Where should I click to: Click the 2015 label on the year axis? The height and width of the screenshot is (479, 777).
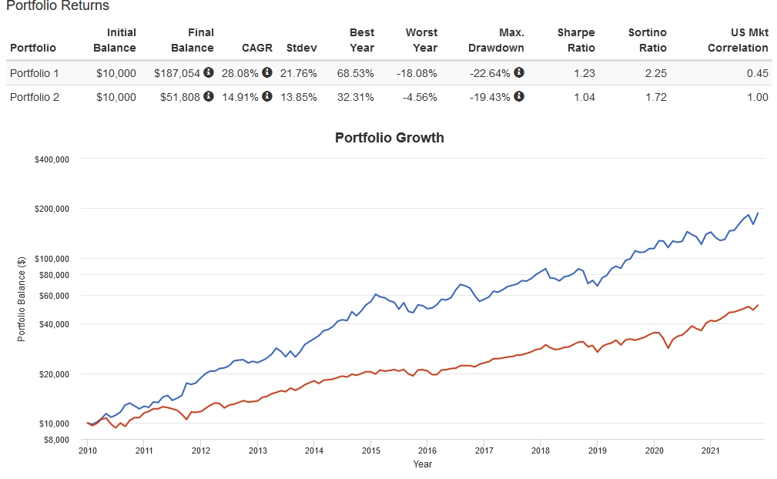coord(371,451)
